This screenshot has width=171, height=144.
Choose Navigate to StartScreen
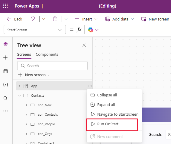(x=114, y=114)
